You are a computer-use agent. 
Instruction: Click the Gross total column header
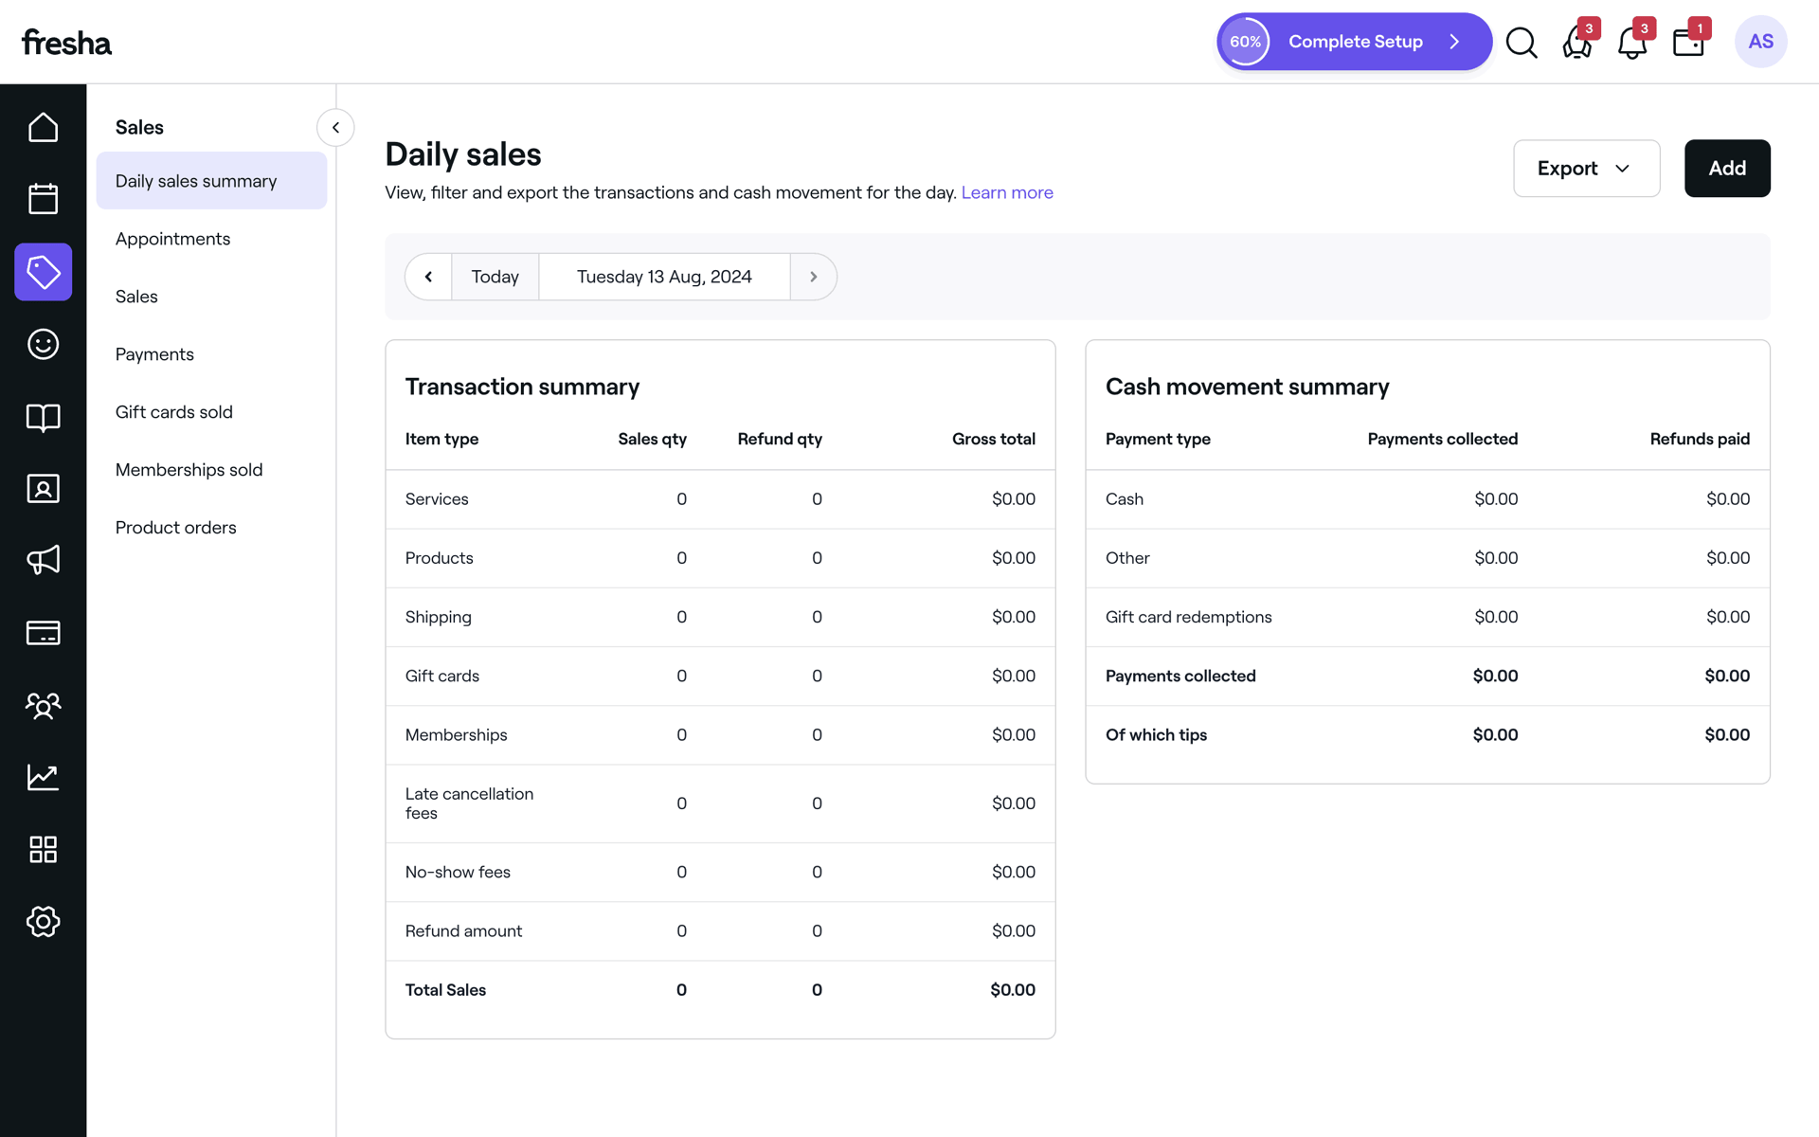[x=993, y=439]
